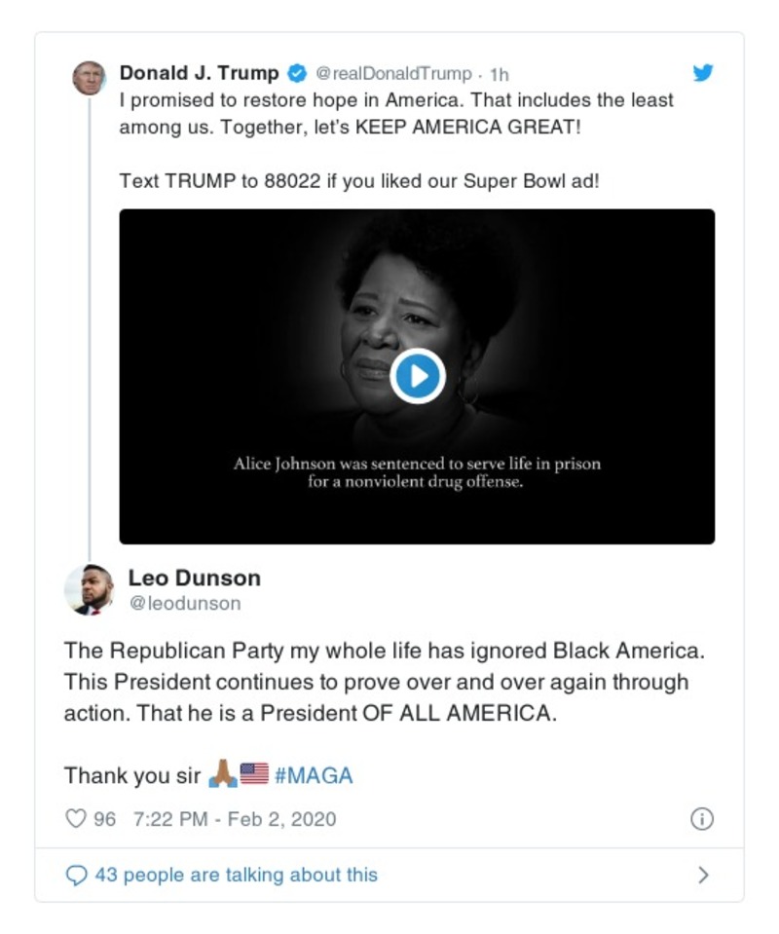Click the Alice Johnson video thumbnail caption
779x934 pixels.
coord(417,472)
